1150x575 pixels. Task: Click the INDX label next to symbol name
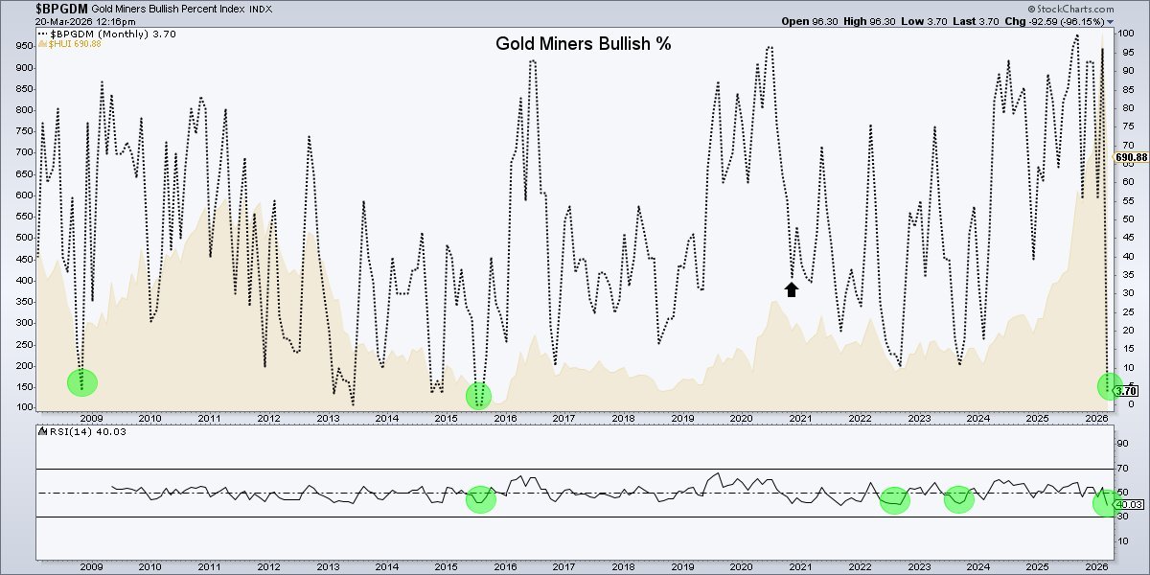[261, 9]
